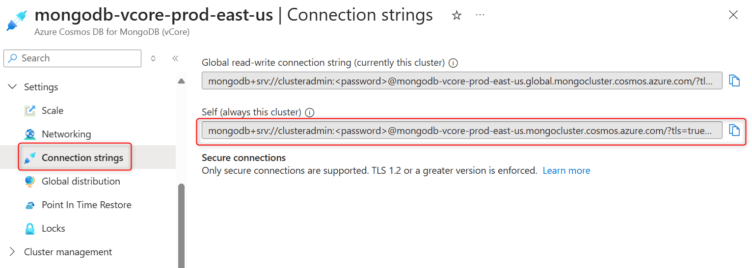The image size is (752, 268).
Task: Select Connection strings menu item
Action: click(x=82, y=158)
